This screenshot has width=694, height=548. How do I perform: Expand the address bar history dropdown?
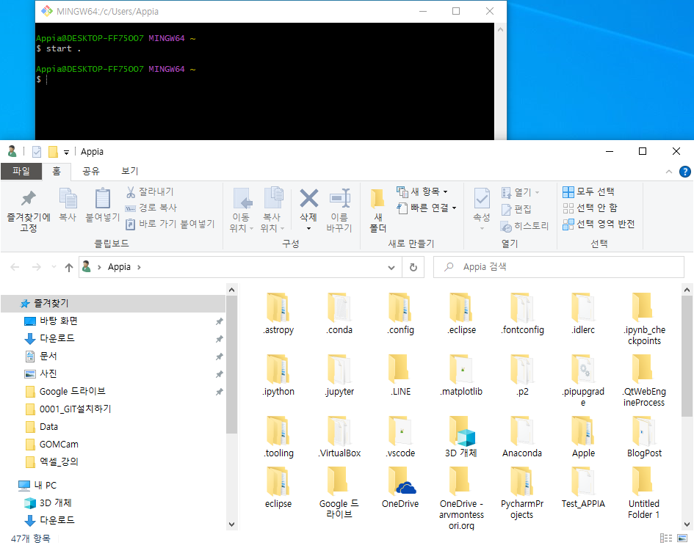(391, 267)
